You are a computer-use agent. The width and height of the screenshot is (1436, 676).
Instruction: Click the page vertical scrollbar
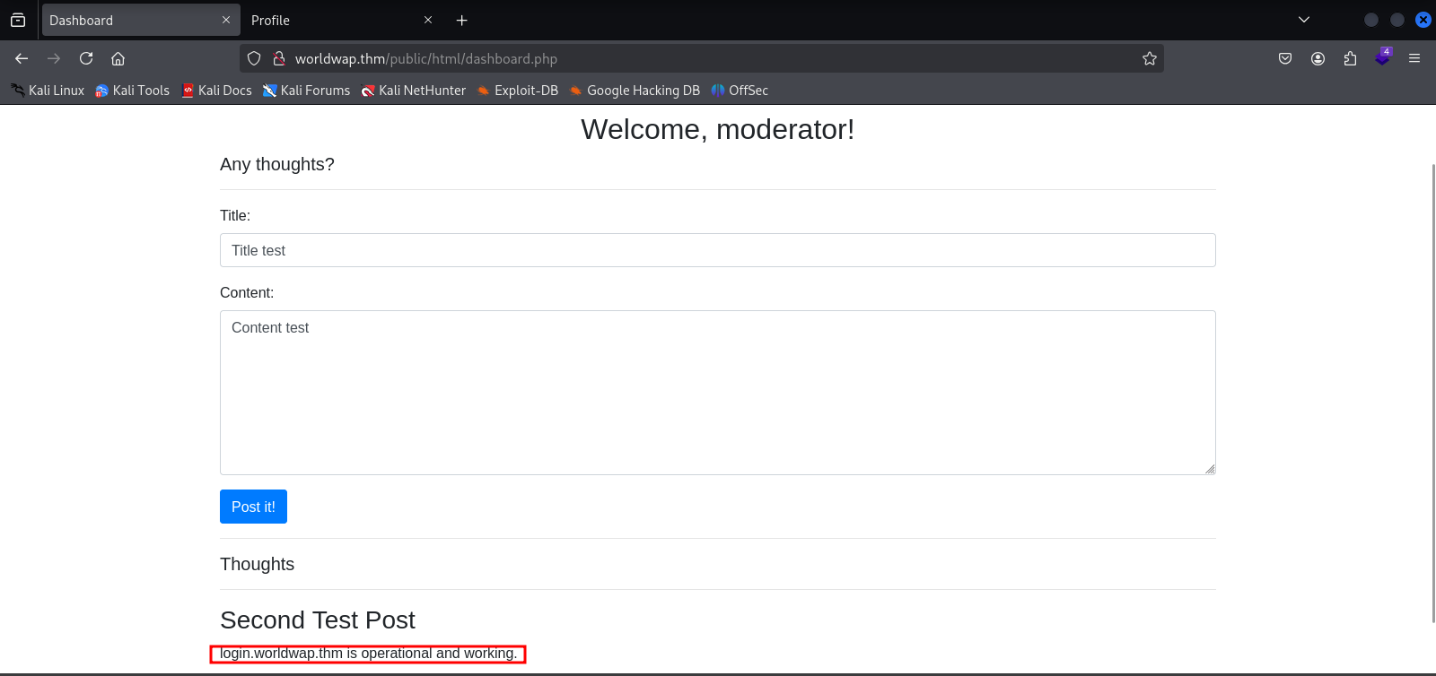(1432, 393)
